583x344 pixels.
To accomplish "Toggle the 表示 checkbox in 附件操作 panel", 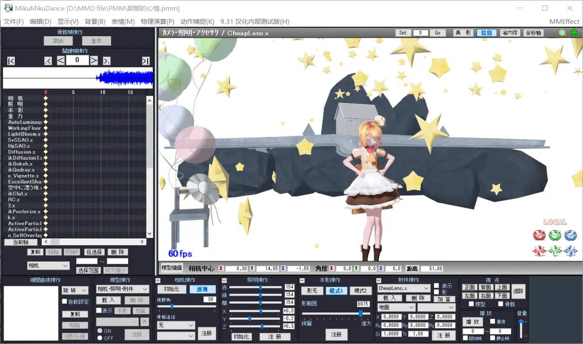I will [436, 286].
